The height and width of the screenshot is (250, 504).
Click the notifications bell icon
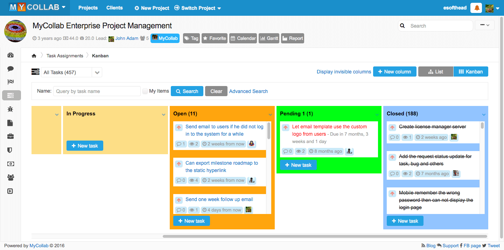pyautogui.click(x=476, y=7)
